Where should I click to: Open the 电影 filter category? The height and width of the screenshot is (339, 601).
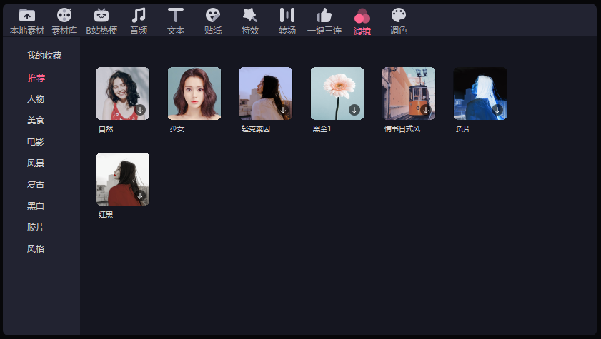click(x=36, y=142)
